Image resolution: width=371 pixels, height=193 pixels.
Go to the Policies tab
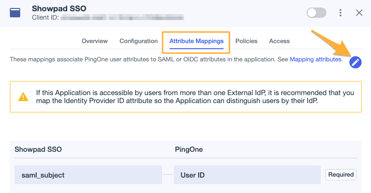pos(246,41)
